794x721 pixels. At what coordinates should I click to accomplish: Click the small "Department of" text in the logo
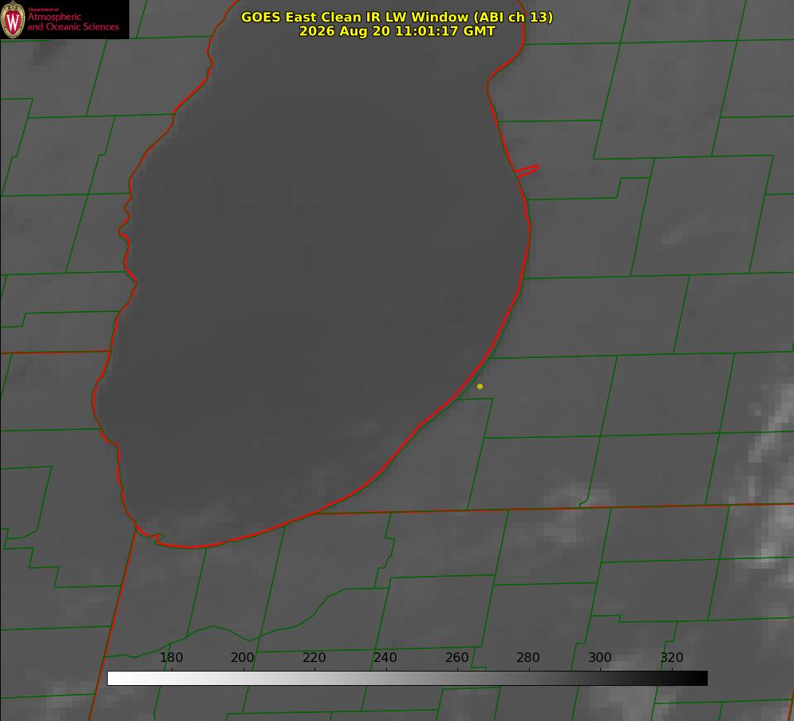[x=44, y=10]
